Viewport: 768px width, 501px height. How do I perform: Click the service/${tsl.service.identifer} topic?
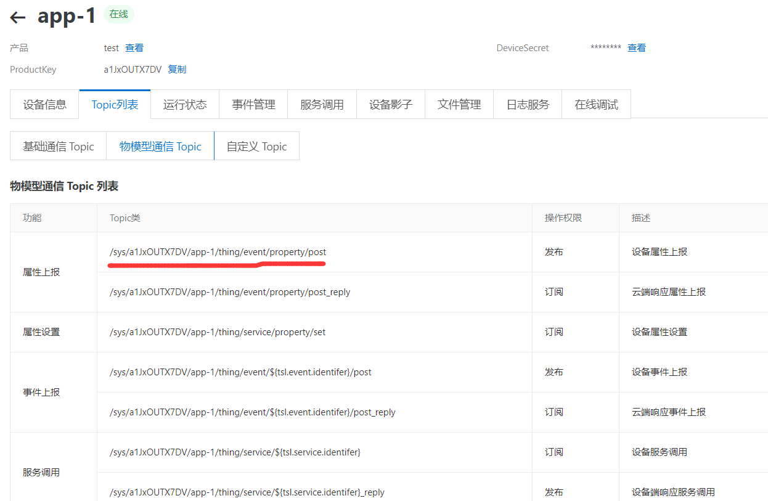[x=235, y=452]
